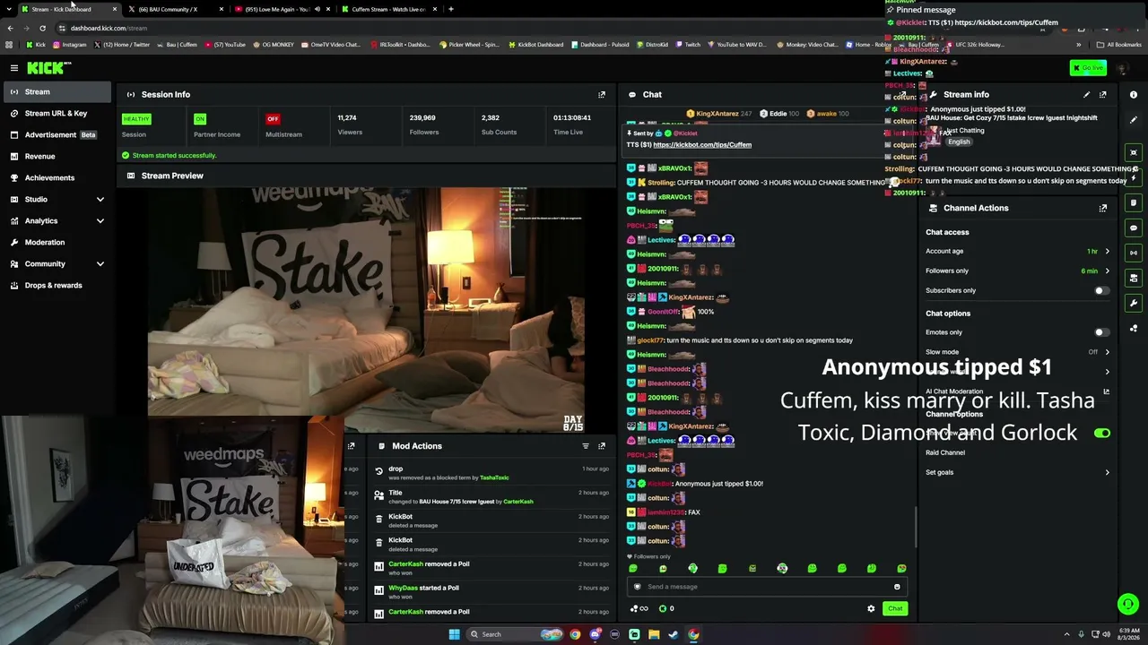Image resolution: width=1148 pixels, height=645 pixels.
Task: Show hidden system tray icons
Action: pos(1066,634)
